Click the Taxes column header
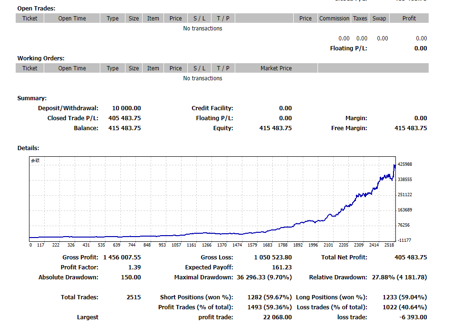 (360, 18)
